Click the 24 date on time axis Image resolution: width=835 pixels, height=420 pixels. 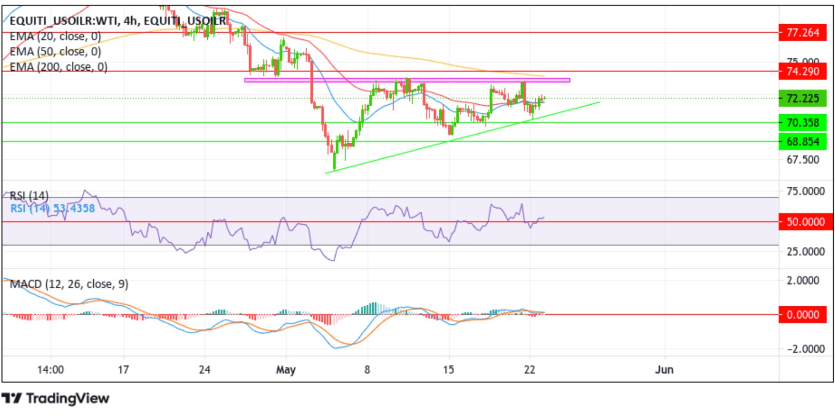[204, 370]
